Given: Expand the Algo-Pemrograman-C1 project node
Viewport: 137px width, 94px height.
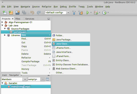Looking at the screenshot, I should pyautogui.click(x=2, y=22).
